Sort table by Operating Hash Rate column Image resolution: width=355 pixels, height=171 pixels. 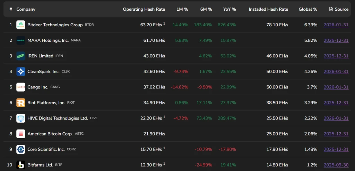point(144,9)
